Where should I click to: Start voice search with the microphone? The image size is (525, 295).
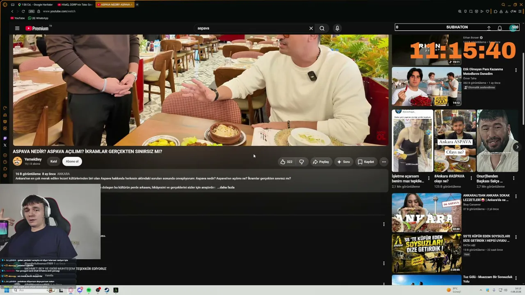click(337, 28)
